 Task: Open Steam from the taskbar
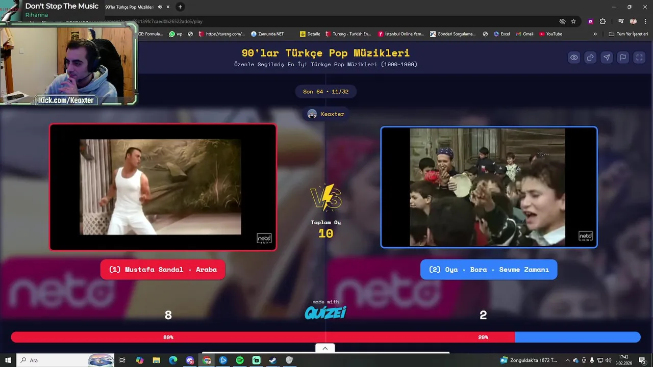(273, 360)
